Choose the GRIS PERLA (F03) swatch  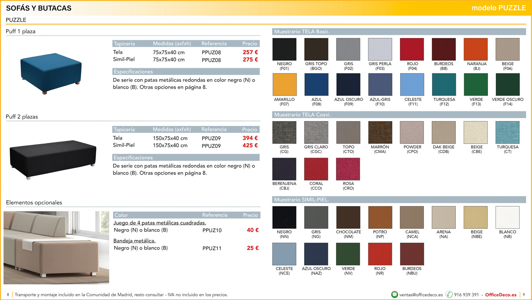tap(380, 49)
